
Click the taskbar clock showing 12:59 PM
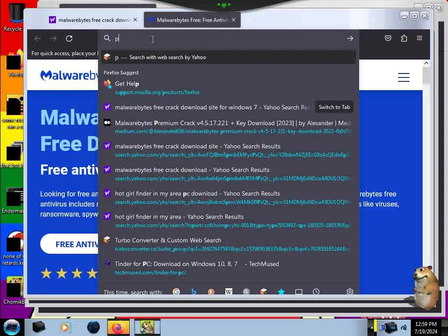[x=426, y=327]
